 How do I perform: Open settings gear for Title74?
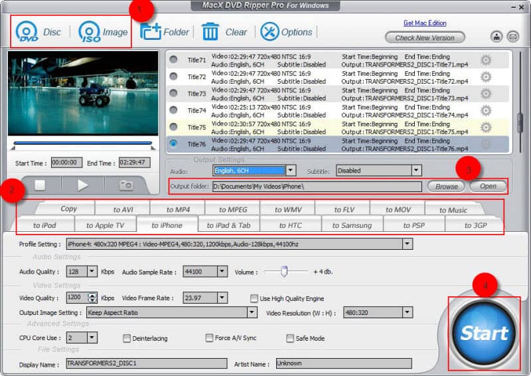pos(486,110)
